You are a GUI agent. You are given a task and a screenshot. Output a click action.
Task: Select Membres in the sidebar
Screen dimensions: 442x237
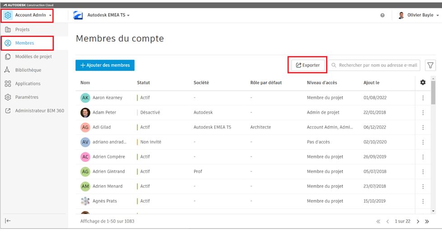coord(24,43)
